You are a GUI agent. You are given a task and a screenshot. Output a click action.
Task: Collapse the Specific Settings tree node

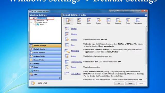(x=31, y=22)
